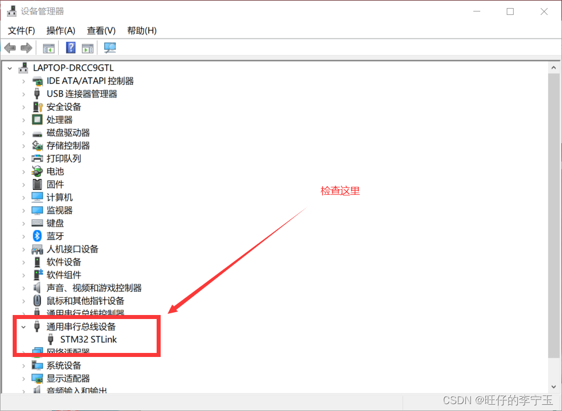Screen dimensions: 562x411
Task: Click the 固件 firmware icon
Action: point(37,184)
